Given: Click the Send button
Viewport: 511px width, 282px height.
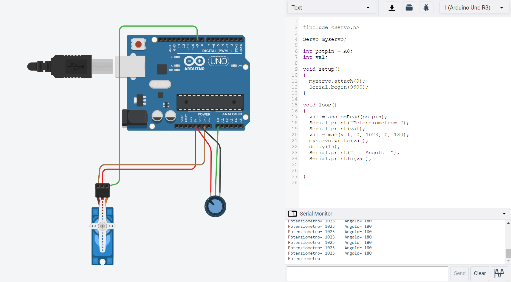Looking at the screenshot, I should click(459, 273).
